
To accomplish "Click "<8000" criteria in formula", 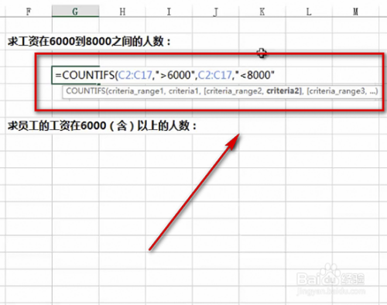I will [x=255, y=75].
